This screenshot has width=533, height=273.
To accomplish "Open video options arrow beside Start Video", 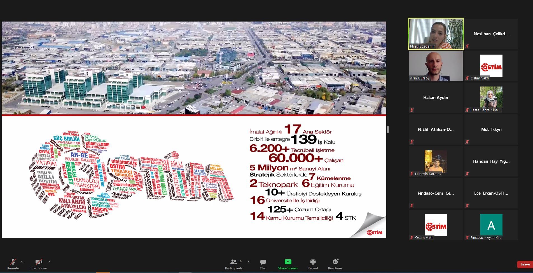I will coord(49,262).
